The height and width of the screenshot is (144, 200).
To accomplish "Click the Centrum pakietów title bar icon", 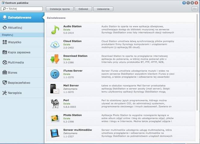I will [x=3, y=3].
